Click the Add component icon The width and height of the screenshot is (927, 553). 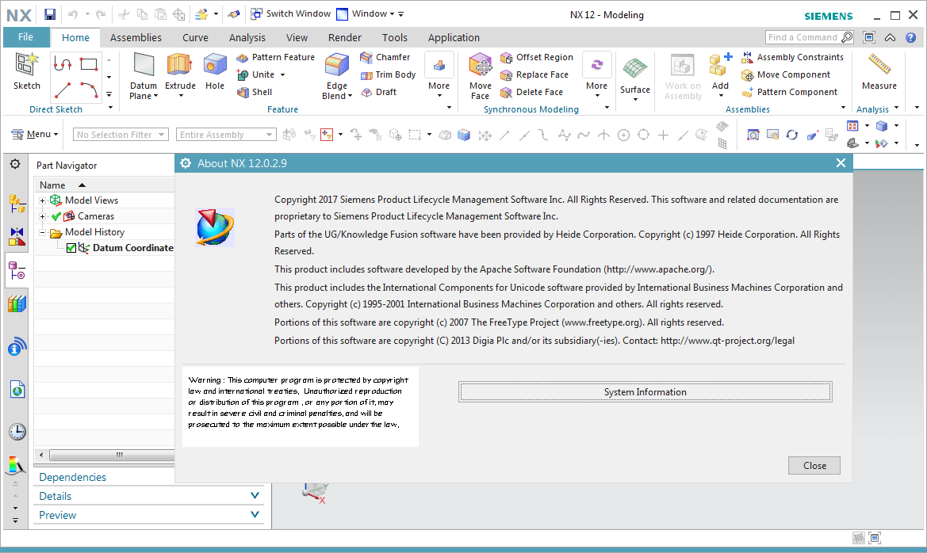coord(719,65)
